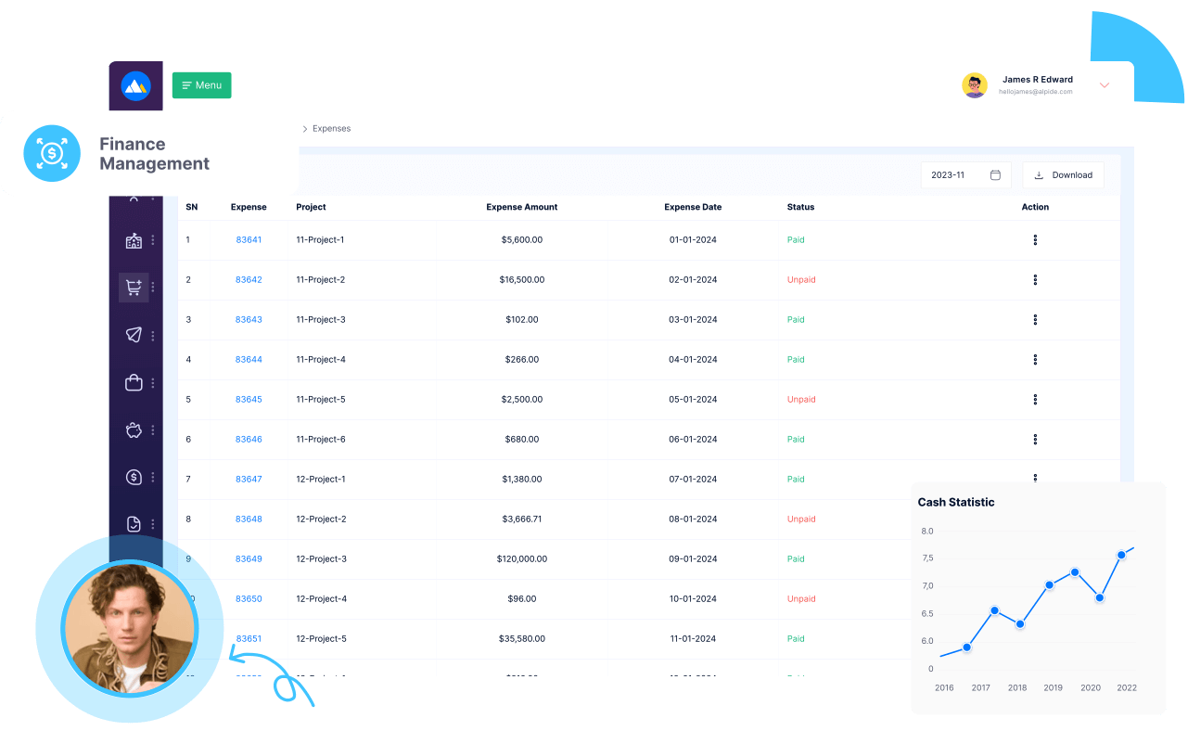
Task: Open action menu for expense 83642
Action: click(x=1035, y=279)
